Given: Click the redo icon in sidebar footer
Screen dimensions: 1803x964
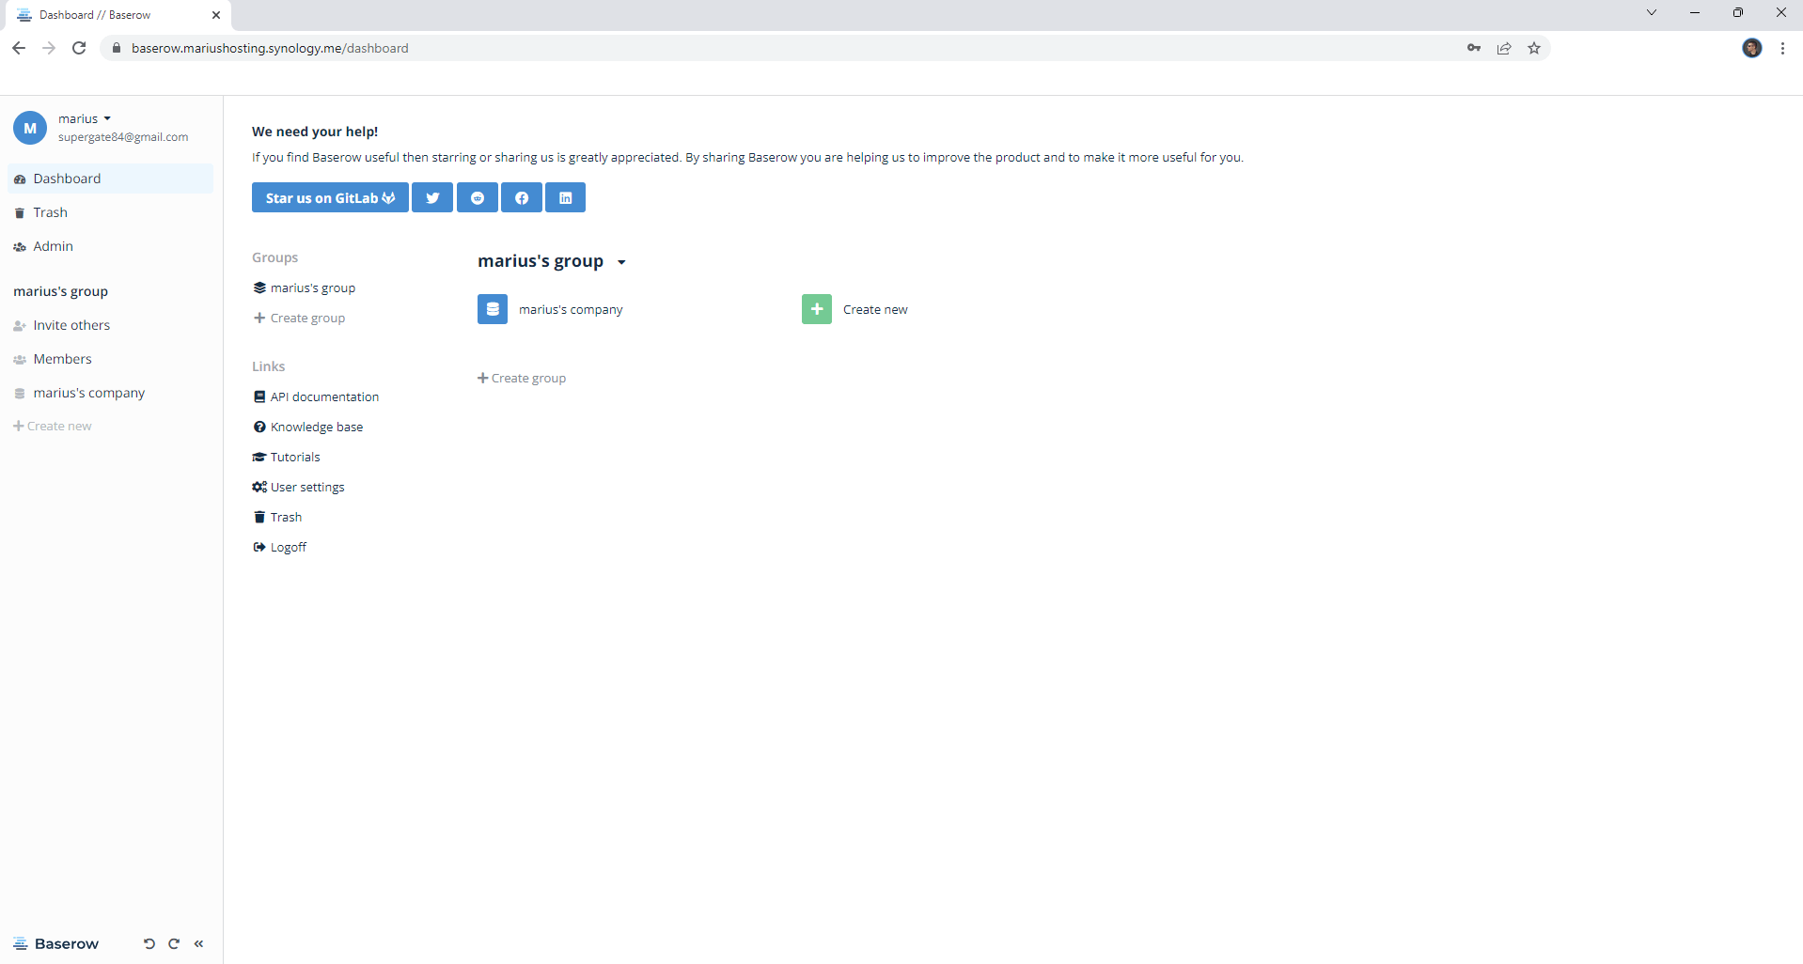Looking at the screenshot, I should click(174, 943).
